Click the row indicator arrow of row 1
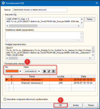 pos(7,80)
